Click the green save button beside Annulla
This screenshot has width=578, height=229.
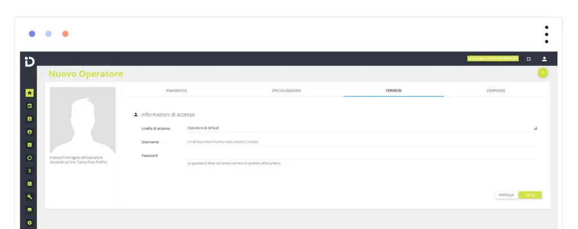(x=530, y=195)
